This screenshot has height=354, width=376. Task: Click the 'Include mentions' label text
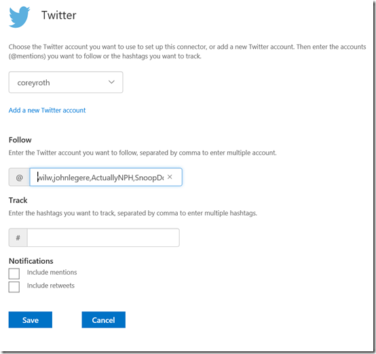click(52, 272)
